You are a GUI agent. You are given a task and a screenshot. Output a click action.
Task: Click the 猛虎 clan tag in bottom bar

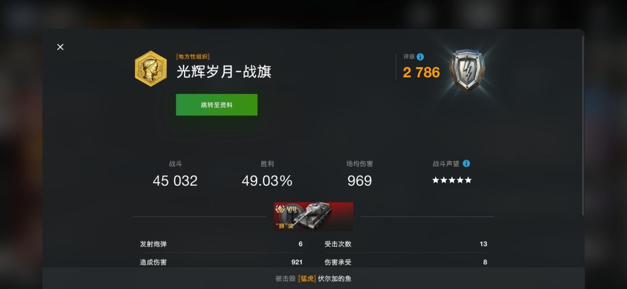click(x=307, y=279)
